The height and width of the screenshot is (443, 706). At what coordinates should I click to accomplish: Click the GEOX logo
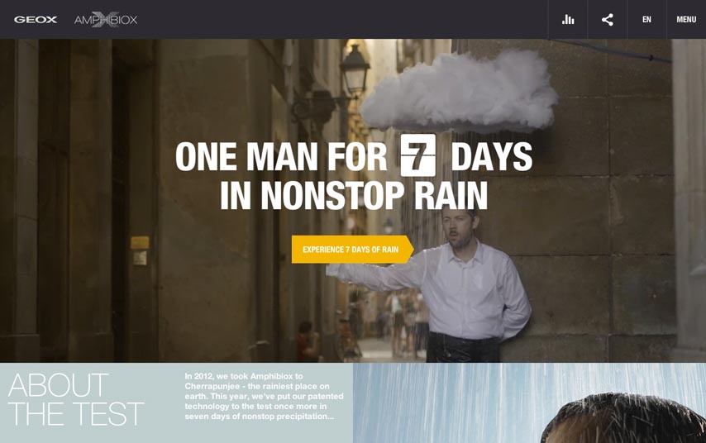pyautogui.click(x=35, y=19)
